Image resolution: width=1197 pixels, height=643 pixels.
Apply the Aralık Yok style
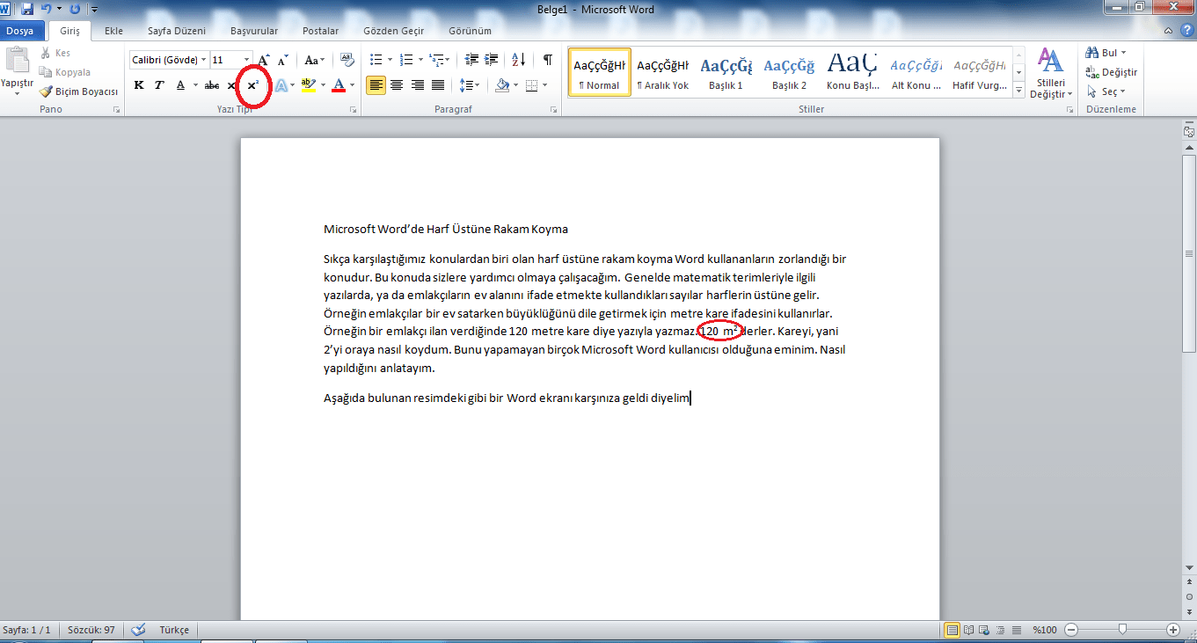(x=662, y=72)
